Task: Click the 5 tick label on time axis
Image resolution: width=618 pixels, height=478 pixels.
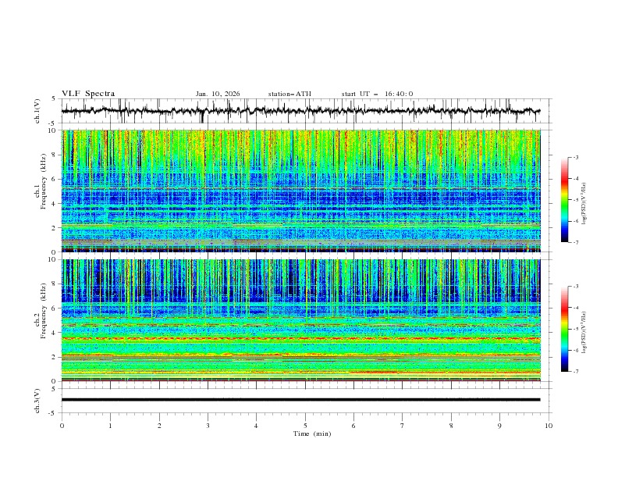Action: coord(305,425)
